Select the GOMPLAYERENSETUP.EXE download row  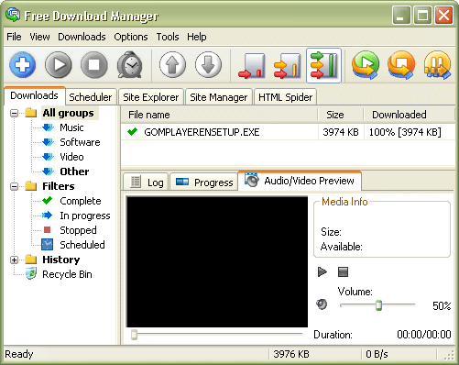pyautogui.click(x=288, y=132)
